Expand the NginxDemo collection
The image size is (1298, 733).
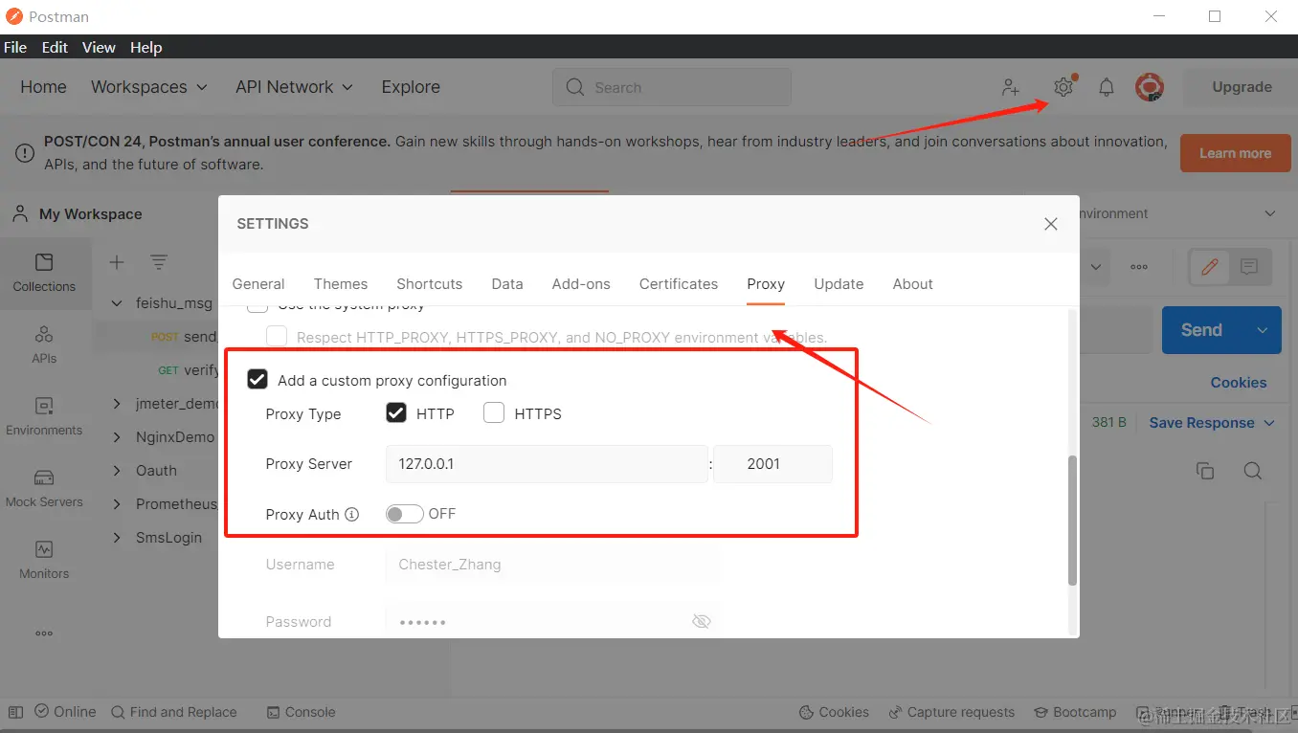117,437
